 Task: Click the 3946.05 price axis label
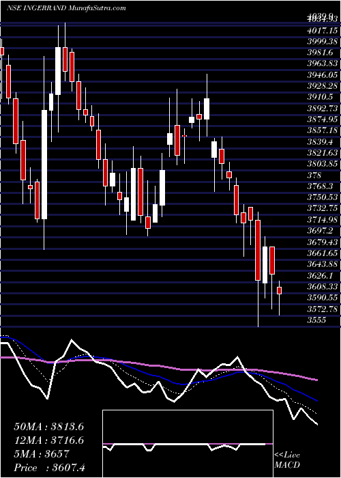point(323,74)
